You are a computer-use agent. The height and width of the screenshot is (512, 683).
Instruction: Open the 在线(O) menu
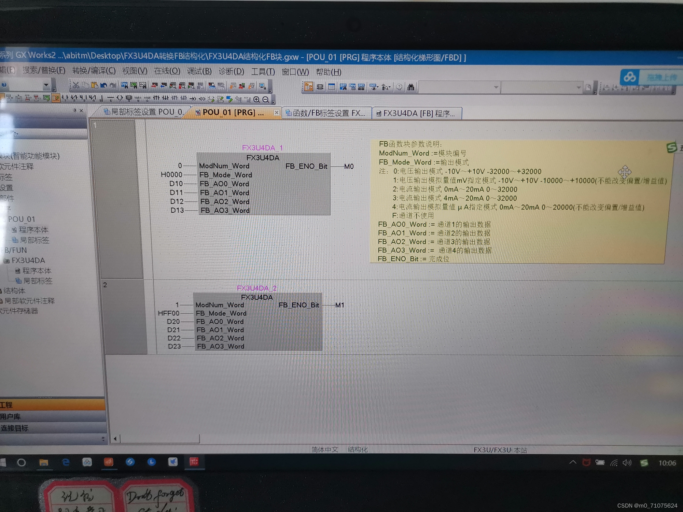click(x=167, y=71)
